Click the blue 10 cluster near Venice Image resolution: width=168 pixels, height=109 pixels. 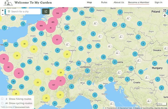(x=101, y=87)
